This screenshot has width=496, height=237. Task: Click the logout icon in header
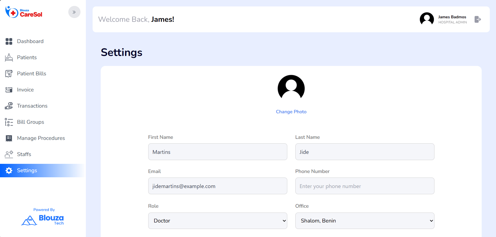[x=478, y=19]
